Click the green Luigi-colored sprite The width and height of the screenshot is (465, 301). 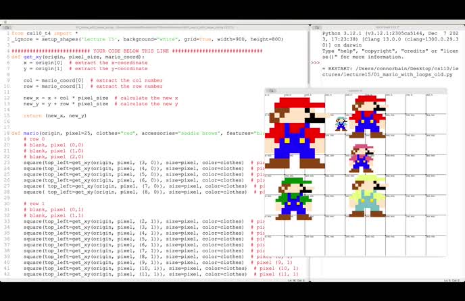tap(294, 198)
